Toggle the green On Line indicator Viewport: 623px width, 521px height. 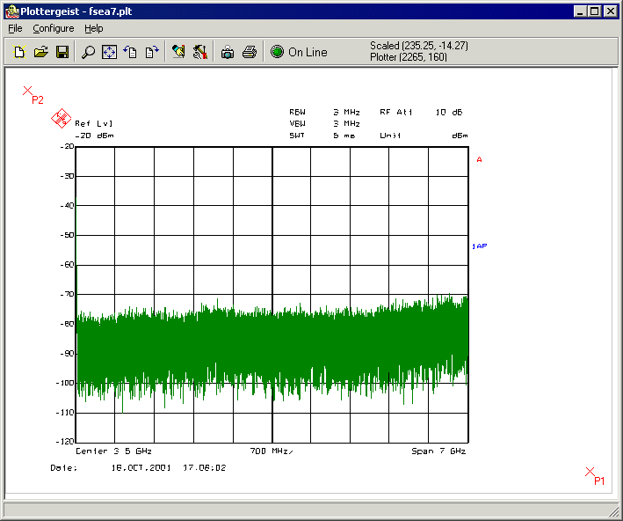tap(278, 53)
